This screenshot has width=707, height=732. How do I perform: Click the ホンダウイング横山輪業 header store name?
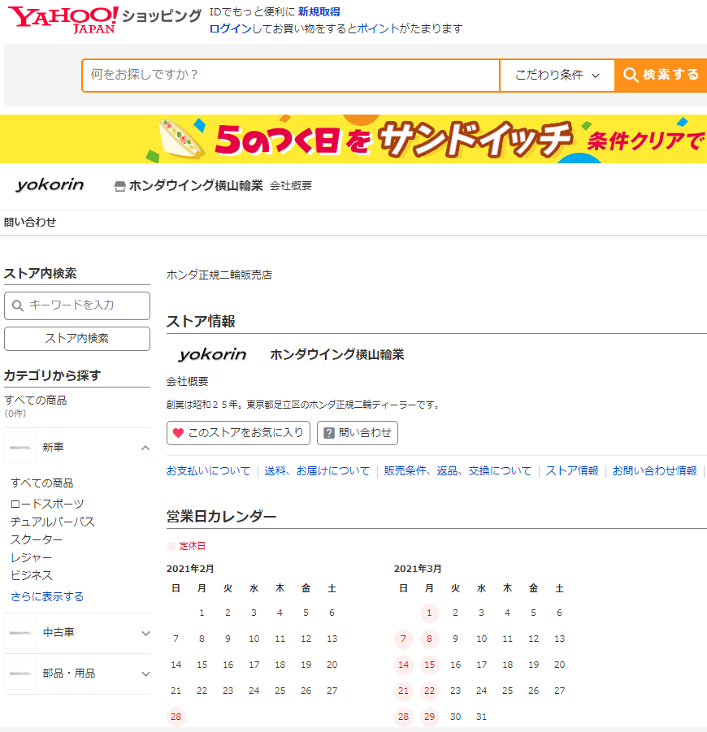point(196,186)
